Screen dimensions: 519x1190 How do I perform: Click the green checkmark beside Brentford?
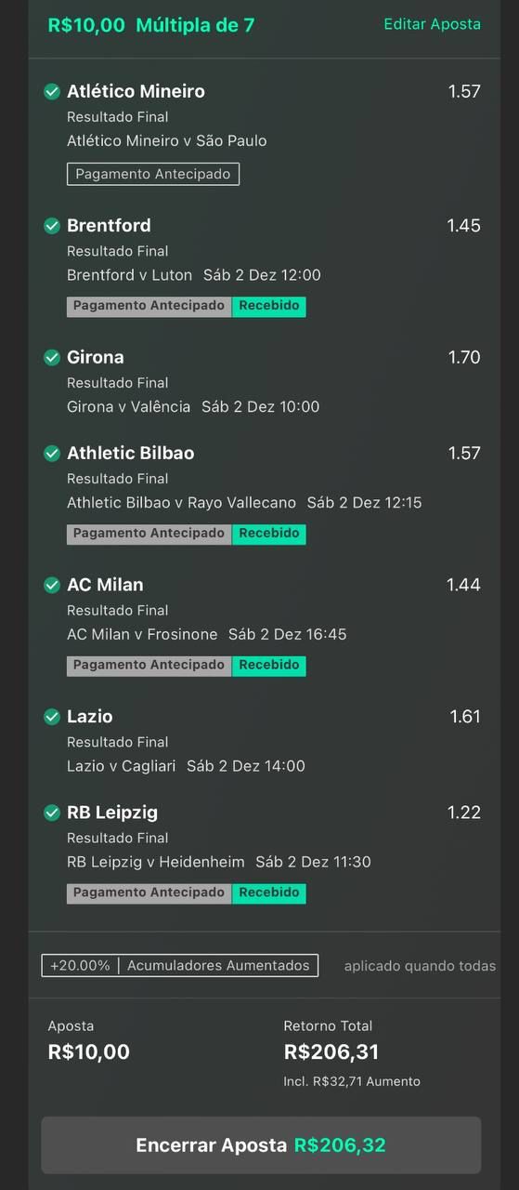(52, 225)
